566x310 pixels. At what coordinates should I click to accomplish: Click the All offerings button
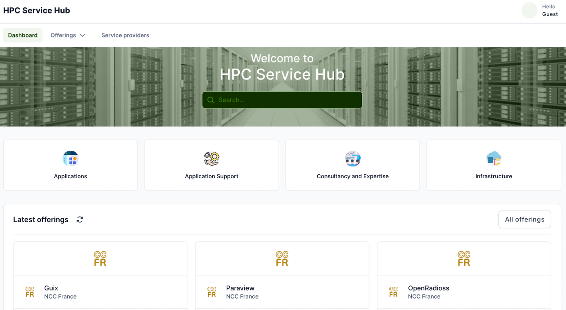point(524,219)
